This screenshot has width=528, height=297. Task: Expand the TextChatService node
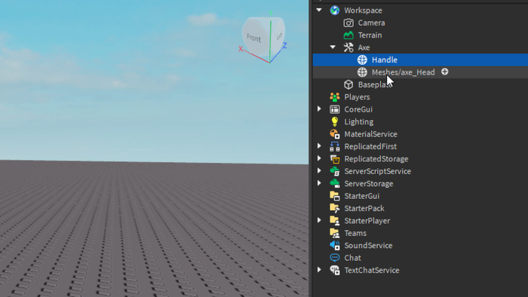tap(319, 270)
